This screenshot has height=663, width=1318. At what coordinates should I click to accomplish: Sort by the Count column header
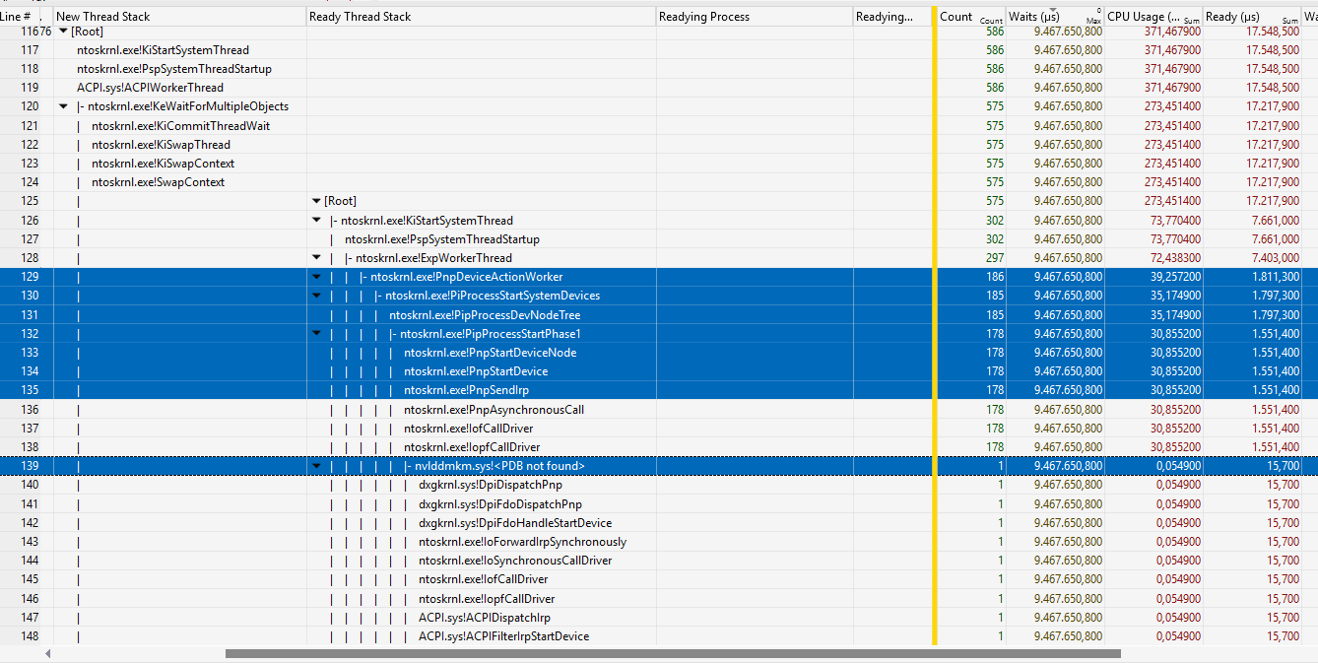[x=970, y=17]
